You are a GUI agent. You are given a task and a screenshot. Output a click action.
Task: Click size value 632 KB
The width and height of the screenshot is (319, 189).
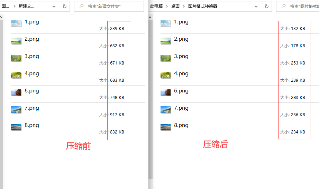(x=117, y=46)
